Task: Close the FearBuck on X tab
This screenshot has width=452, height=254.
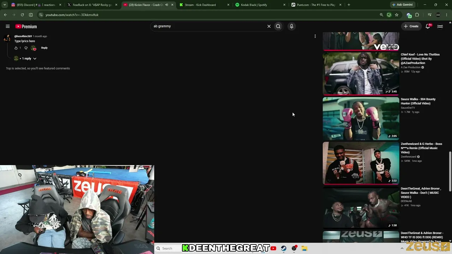Action: tap(116, 5)
